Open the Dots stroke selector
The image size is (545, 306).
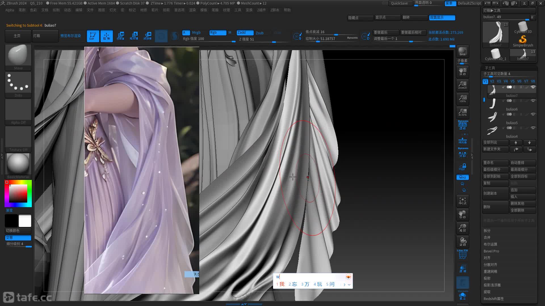18,85
